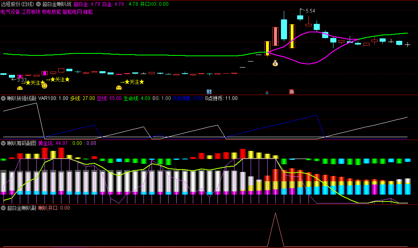This screenshot has width=418, height=248.
Task: Click the sad face emoji beside third 关注 label
Action: (x=119, y=88)
